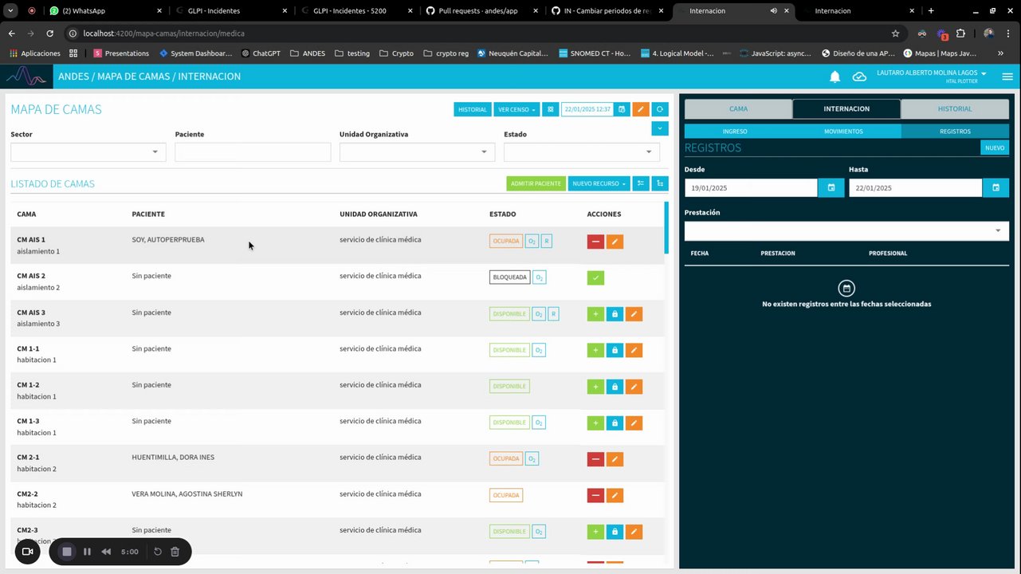
Task: Click the bed list vertical scrollbar
Action: (666, 227)
